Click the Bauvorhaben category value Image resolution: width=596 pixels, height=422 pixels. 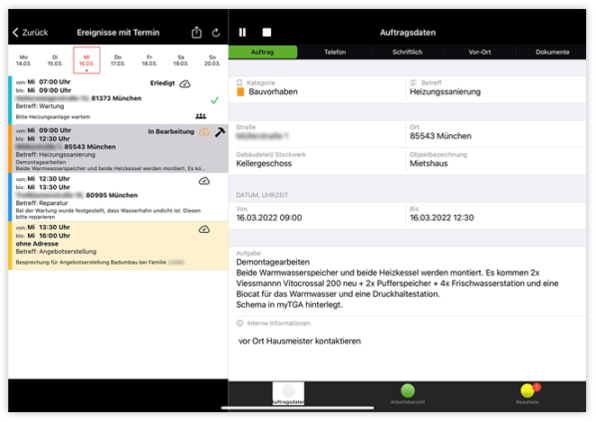(274, 92)
